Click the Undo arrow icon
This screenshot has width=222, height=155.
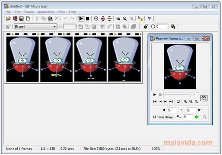(66, 19)
